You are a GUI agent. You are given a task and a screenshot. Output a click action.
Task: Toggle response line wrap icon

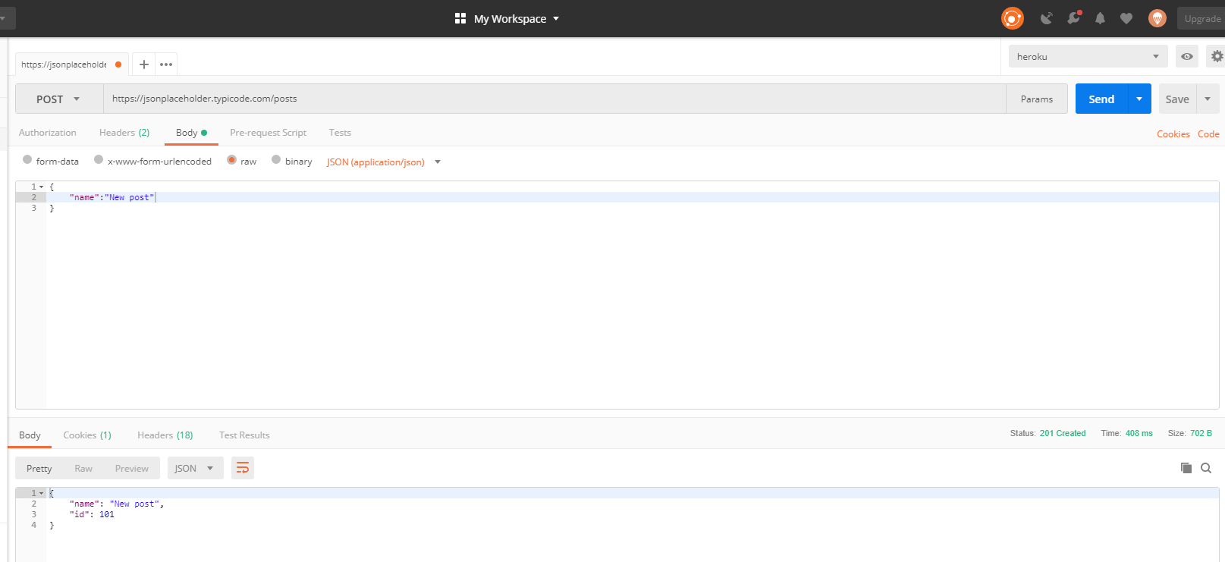coord(243,468)
